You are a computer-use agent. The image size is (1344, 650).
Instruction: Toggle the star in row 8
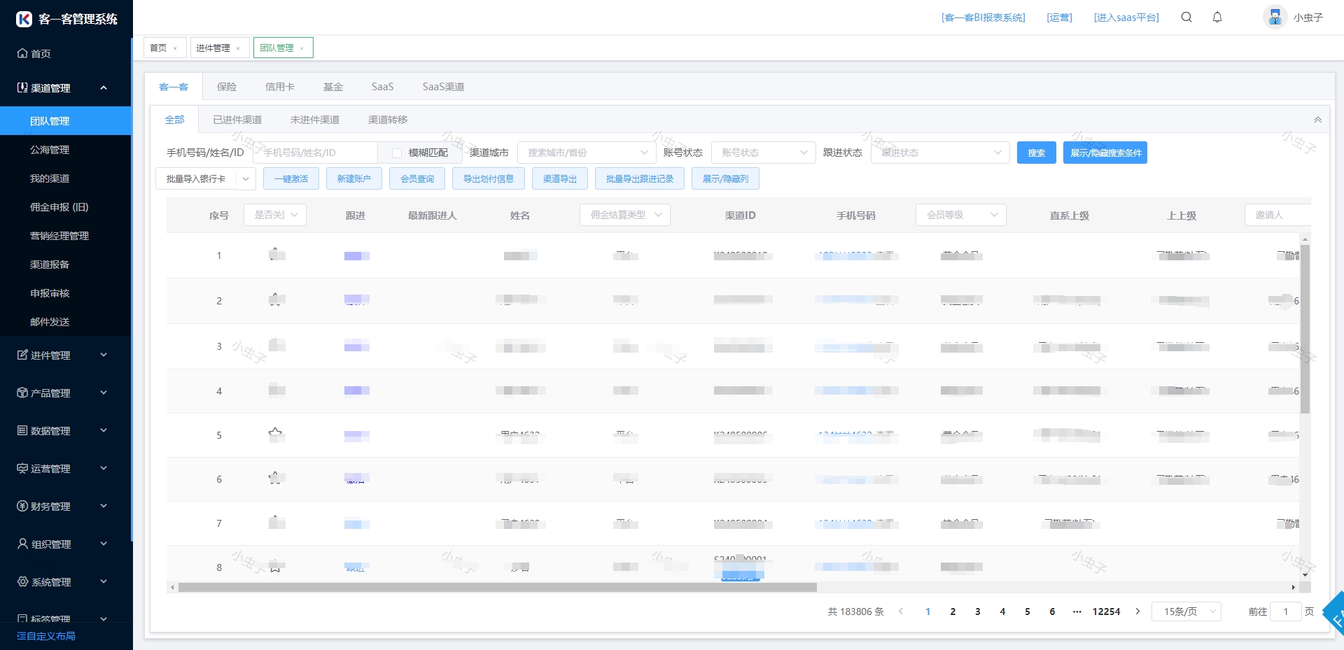point(275,567)
